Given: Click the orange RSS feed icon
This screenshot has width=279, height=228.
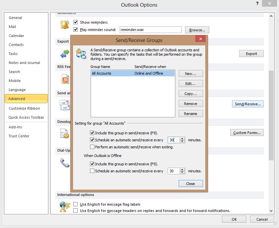Looking at the screenshot, I should pos(65,79).
